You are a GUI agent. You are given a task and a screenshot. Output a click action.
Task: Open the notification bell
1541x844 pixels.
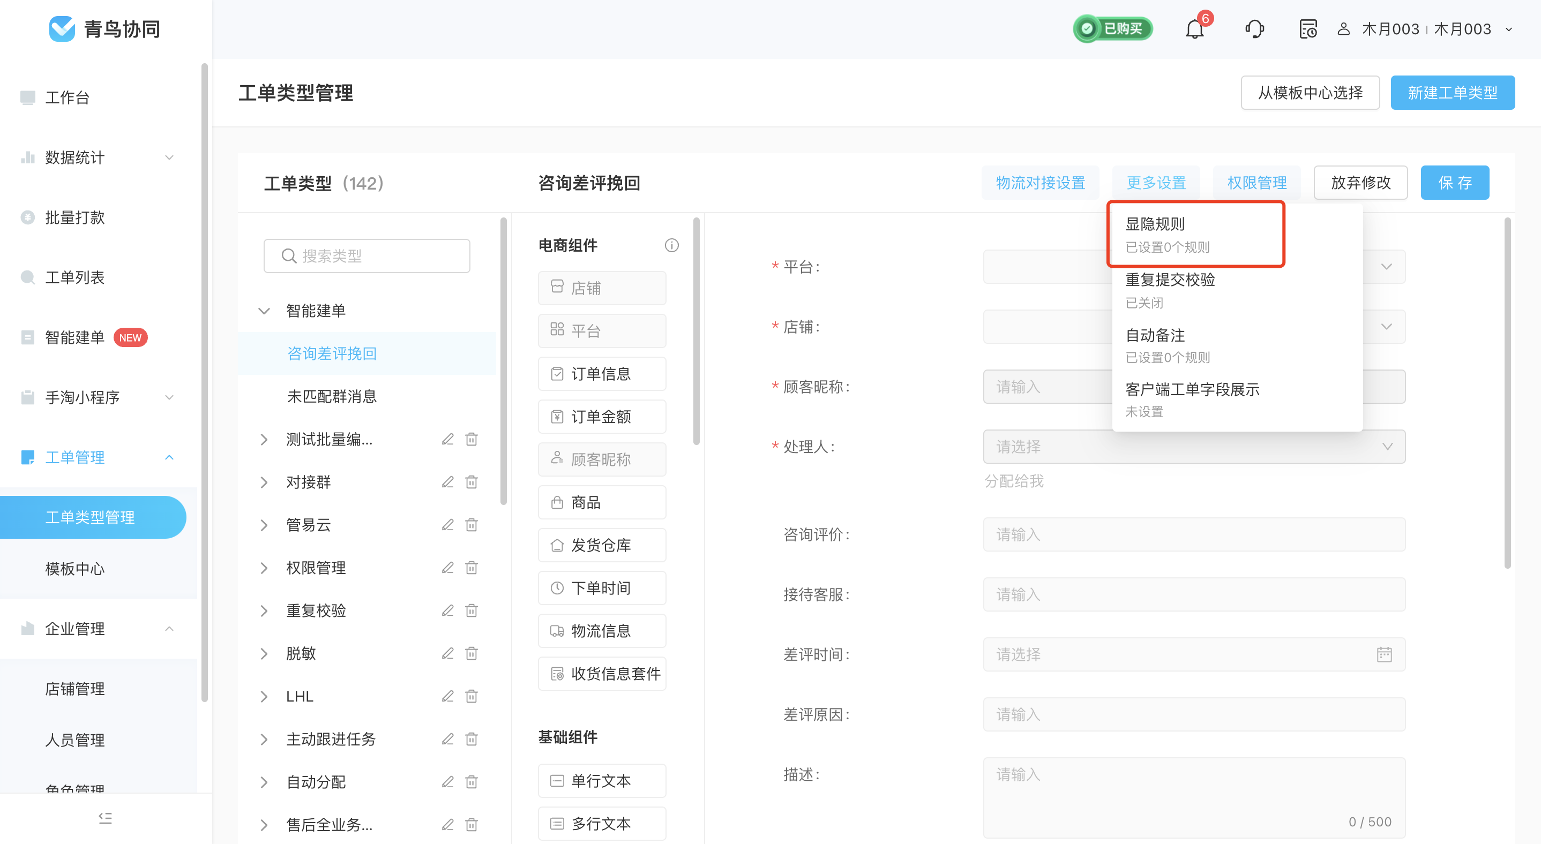click(x=1194, y=29)
